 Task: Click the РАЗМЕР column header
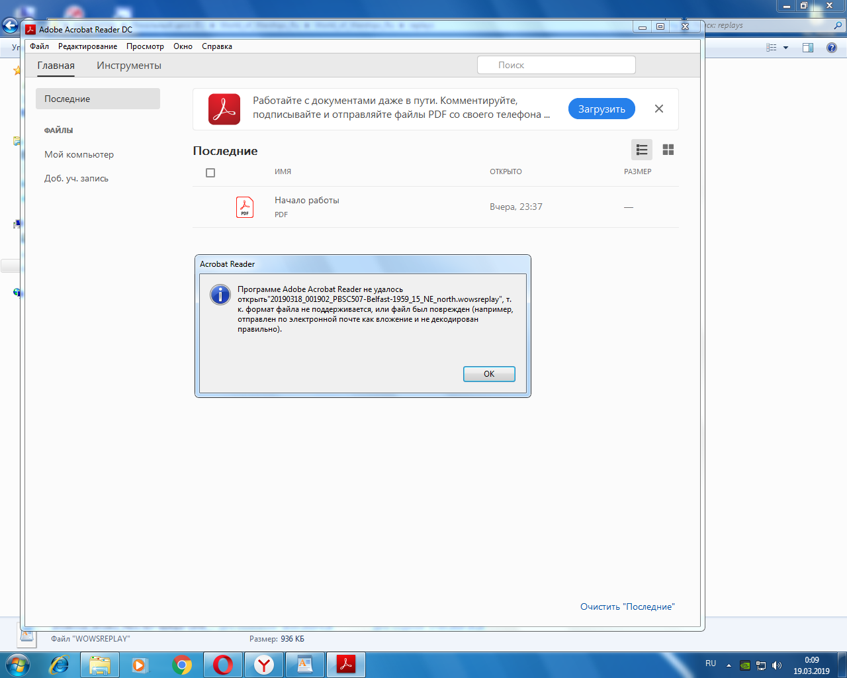pos(637,171)
